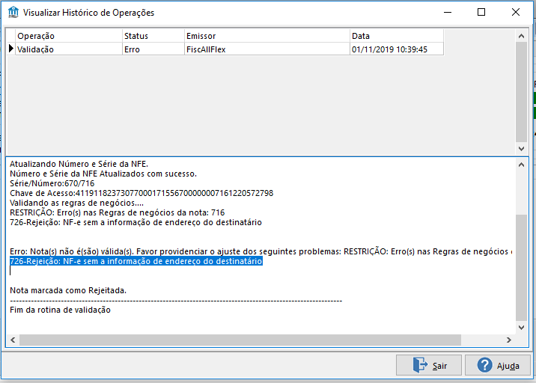Click the 'Fim da rotina de validação' line
Viewport: 536px width, 383px height.
60,310
